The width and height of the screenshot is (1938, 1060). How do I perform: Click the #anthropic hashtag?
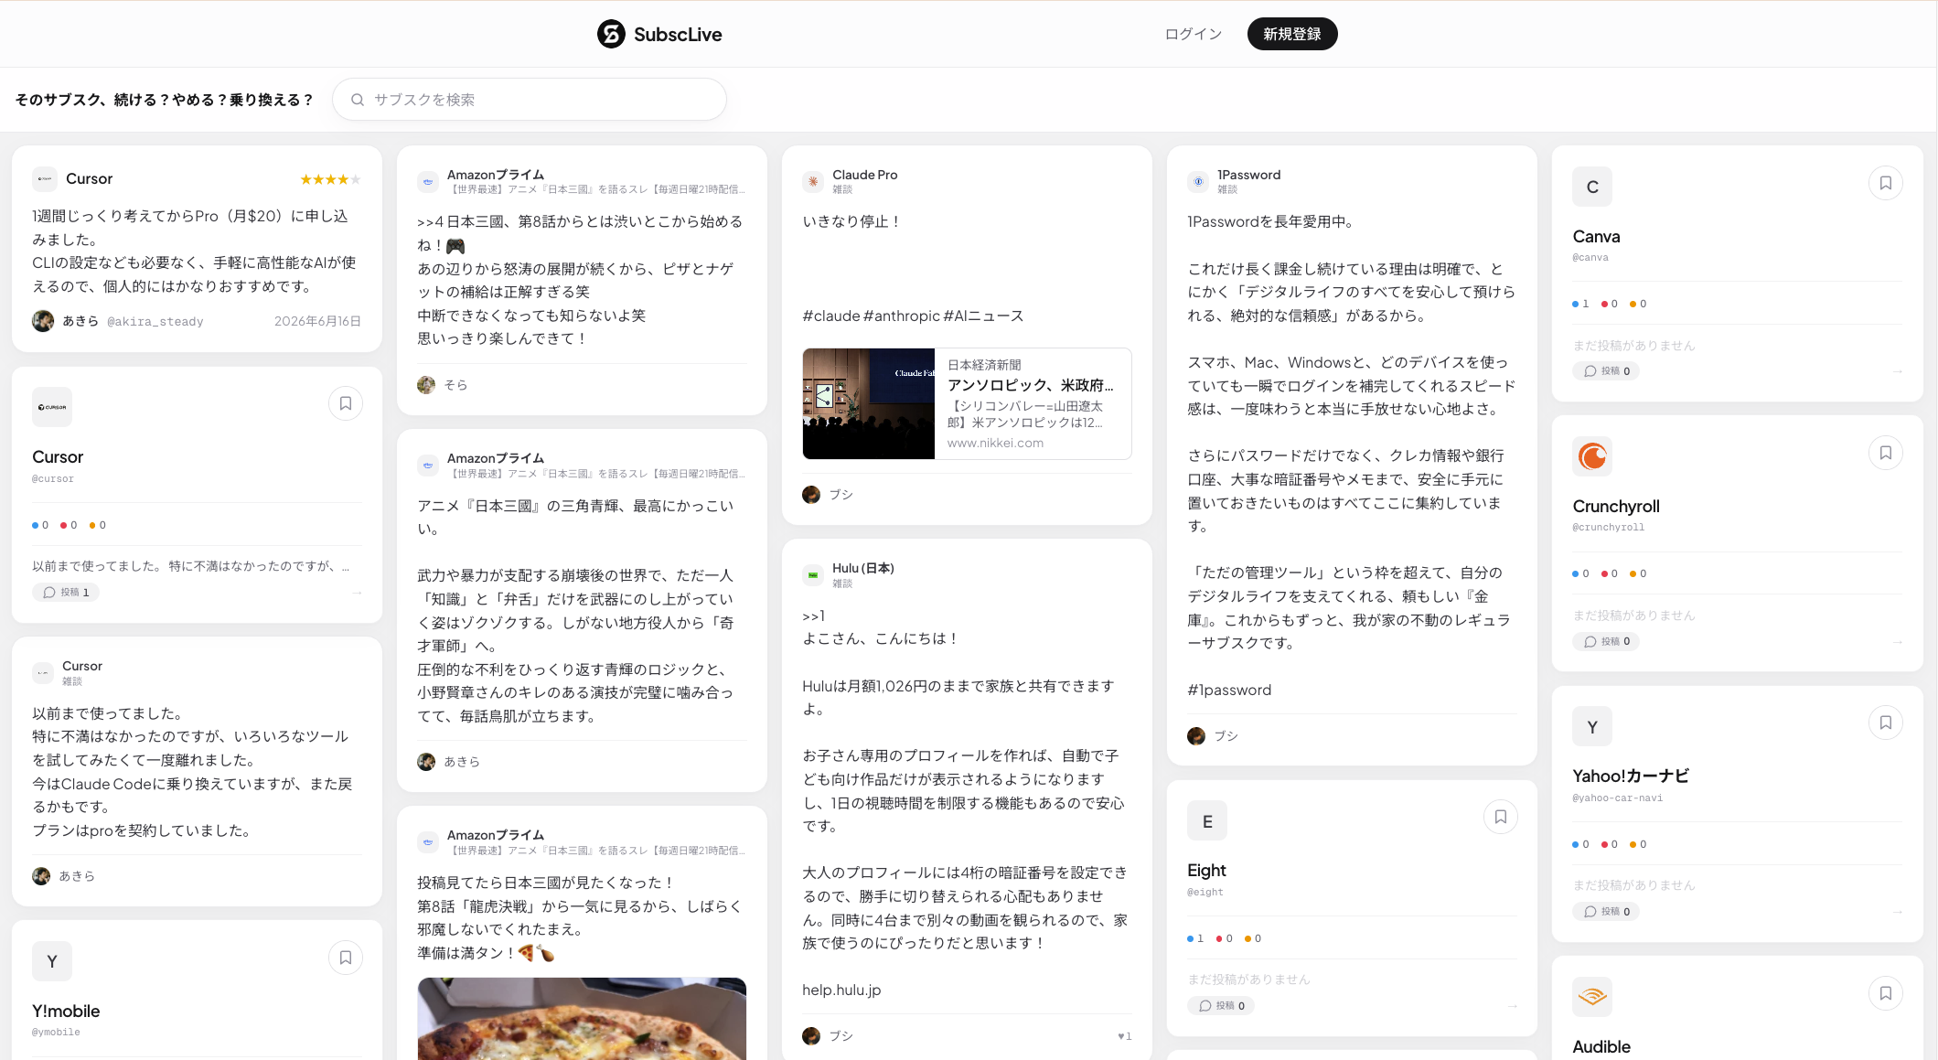coord(902,316)
